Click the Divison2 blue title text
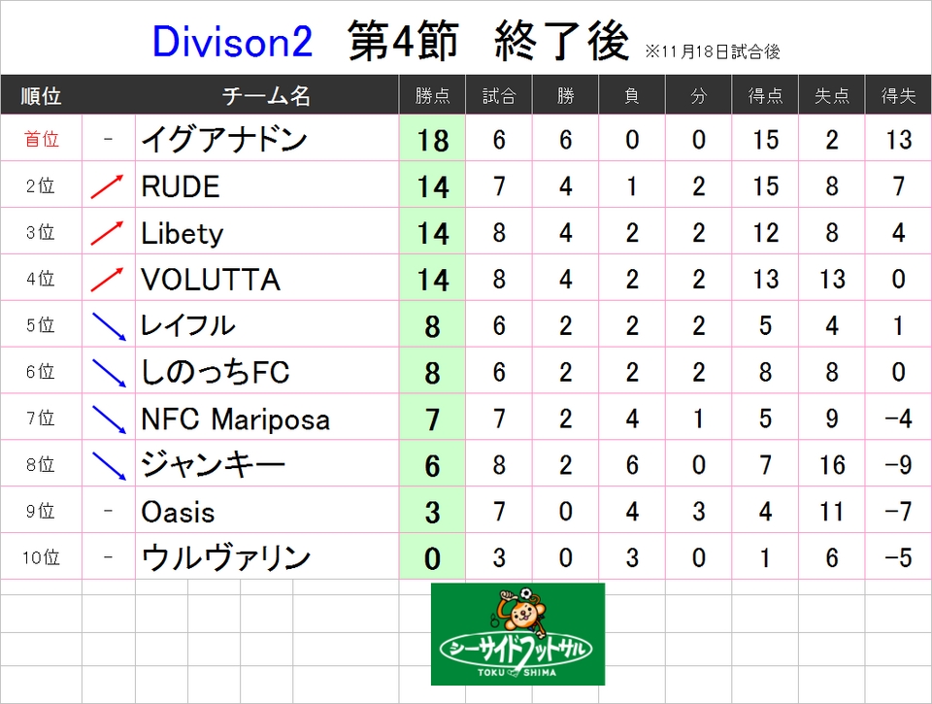The image size is (932, 704). coord(232,42)
